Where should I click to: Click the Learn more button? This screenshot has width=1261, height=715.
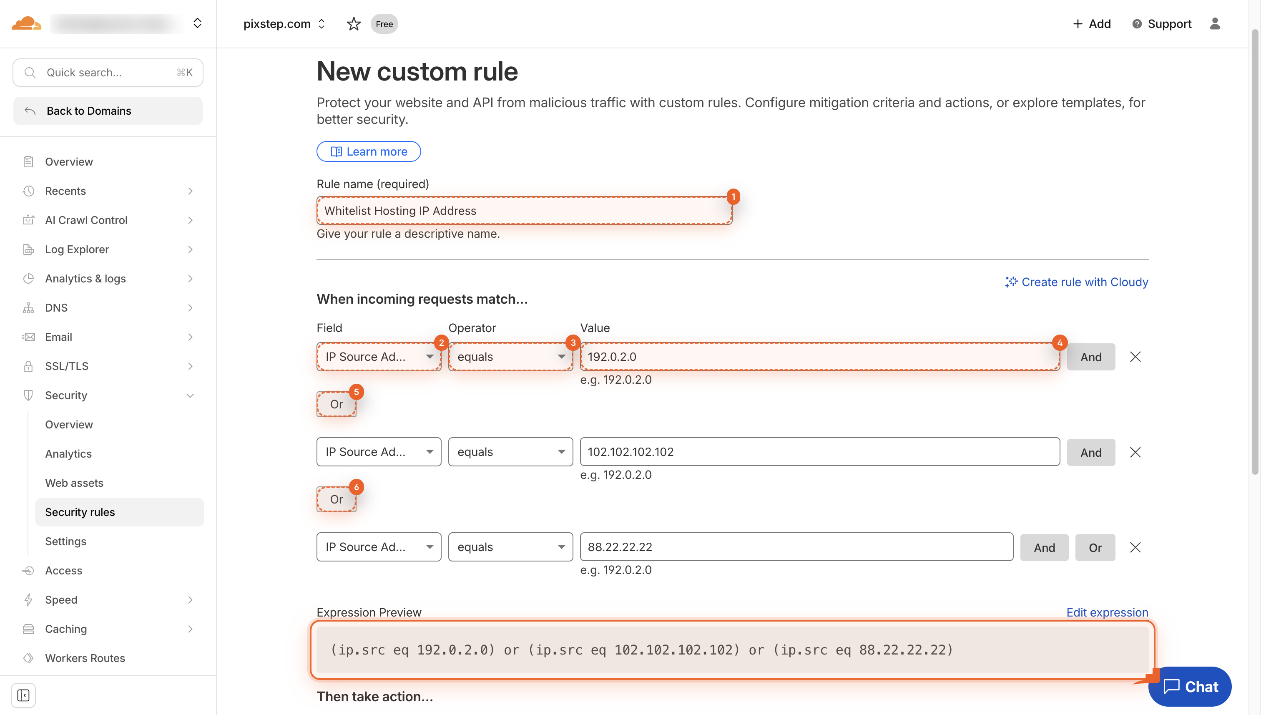point(369,151)
